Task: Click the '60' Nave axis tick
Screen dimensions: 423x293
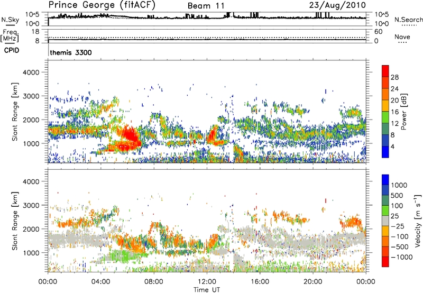Action: 379,32
